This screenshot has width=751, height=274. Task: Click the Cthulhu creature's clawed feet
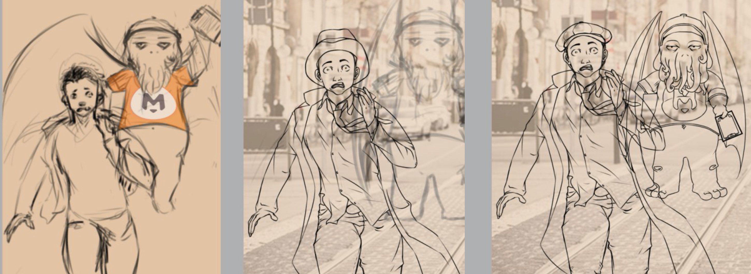tap(711, 193)
